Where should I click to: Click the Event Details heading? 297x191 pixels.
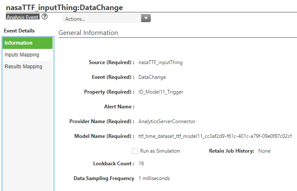pos(19,31)
